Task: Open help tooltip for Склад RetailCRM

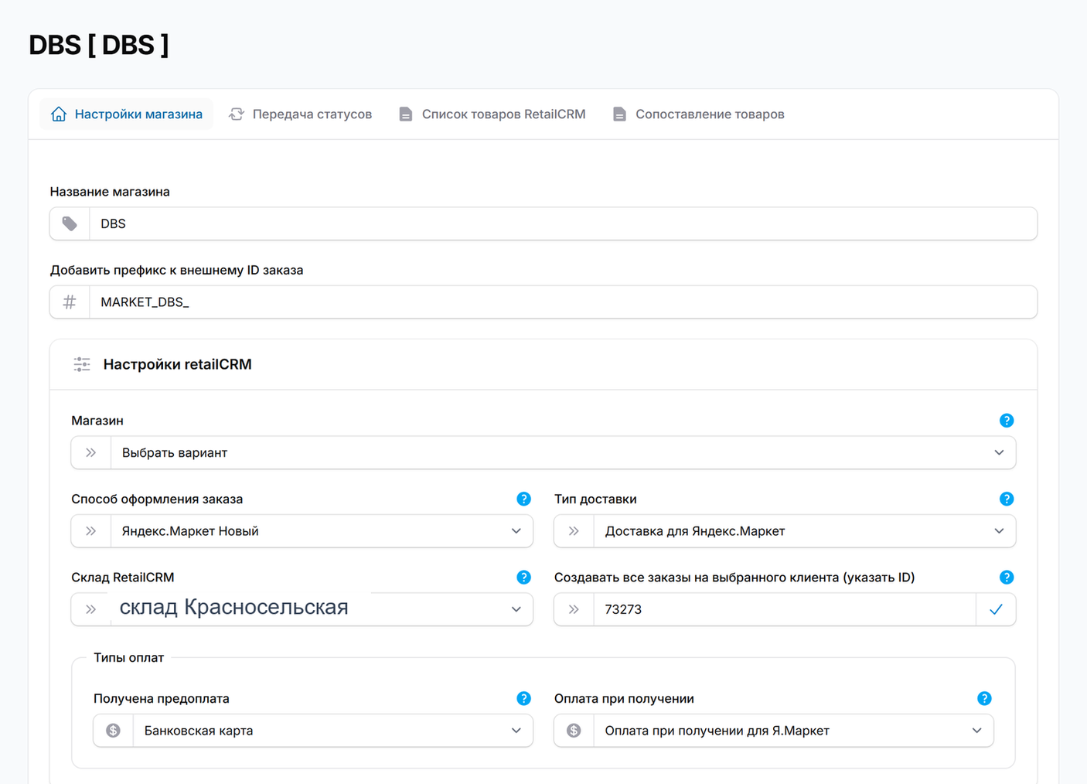Action: coord(523,578)
